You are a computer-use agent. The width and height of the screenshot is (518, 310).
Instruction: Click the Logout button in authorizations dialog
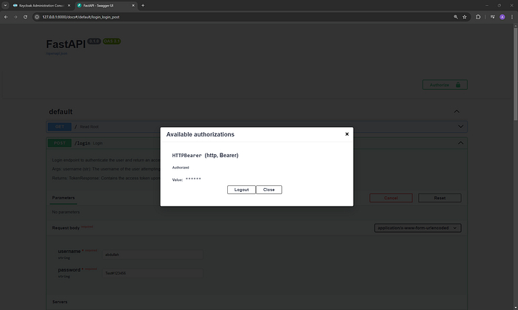tap(241, 190)
